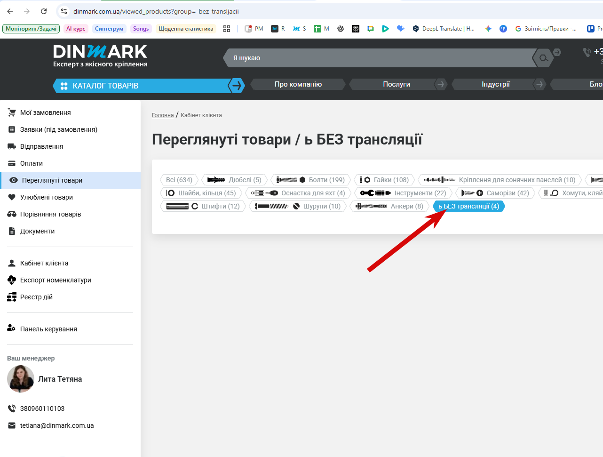This screenshot has width=603, height=457.
Task: Select the Всі (634) filter
Action: tap(179, 180)
